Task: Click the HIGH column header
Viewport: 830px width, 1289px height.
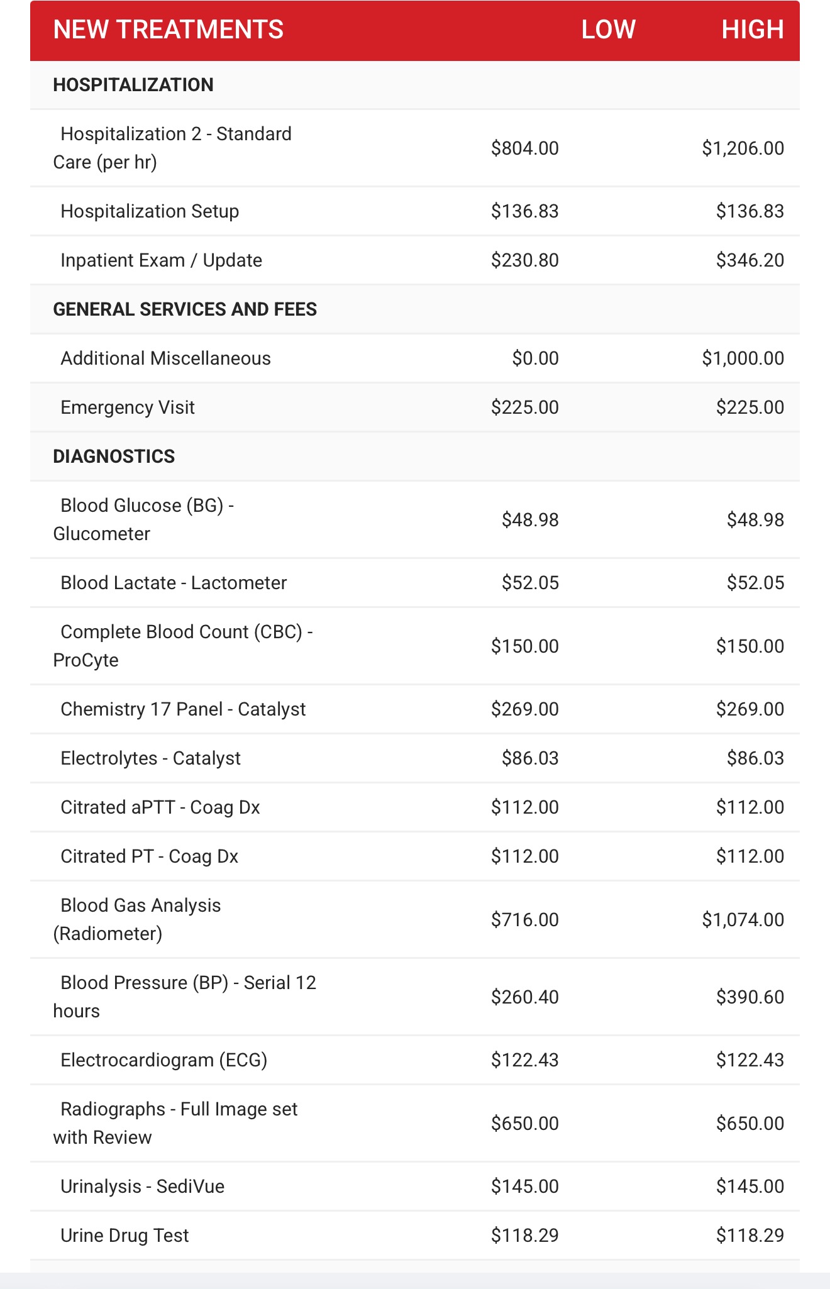Action: pos(752,30)
